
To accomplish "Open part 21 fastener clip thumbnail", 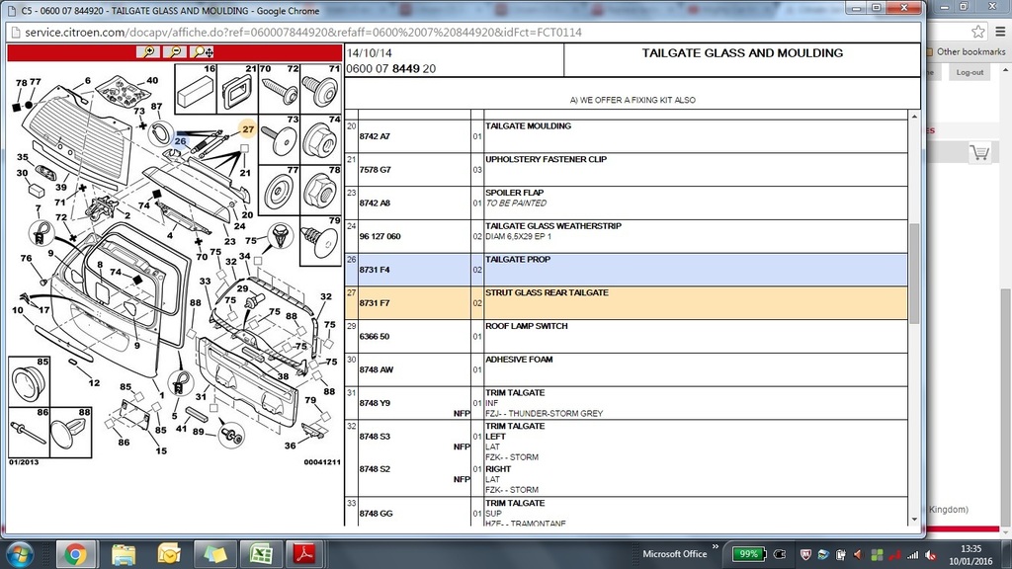I will [237, 88].
